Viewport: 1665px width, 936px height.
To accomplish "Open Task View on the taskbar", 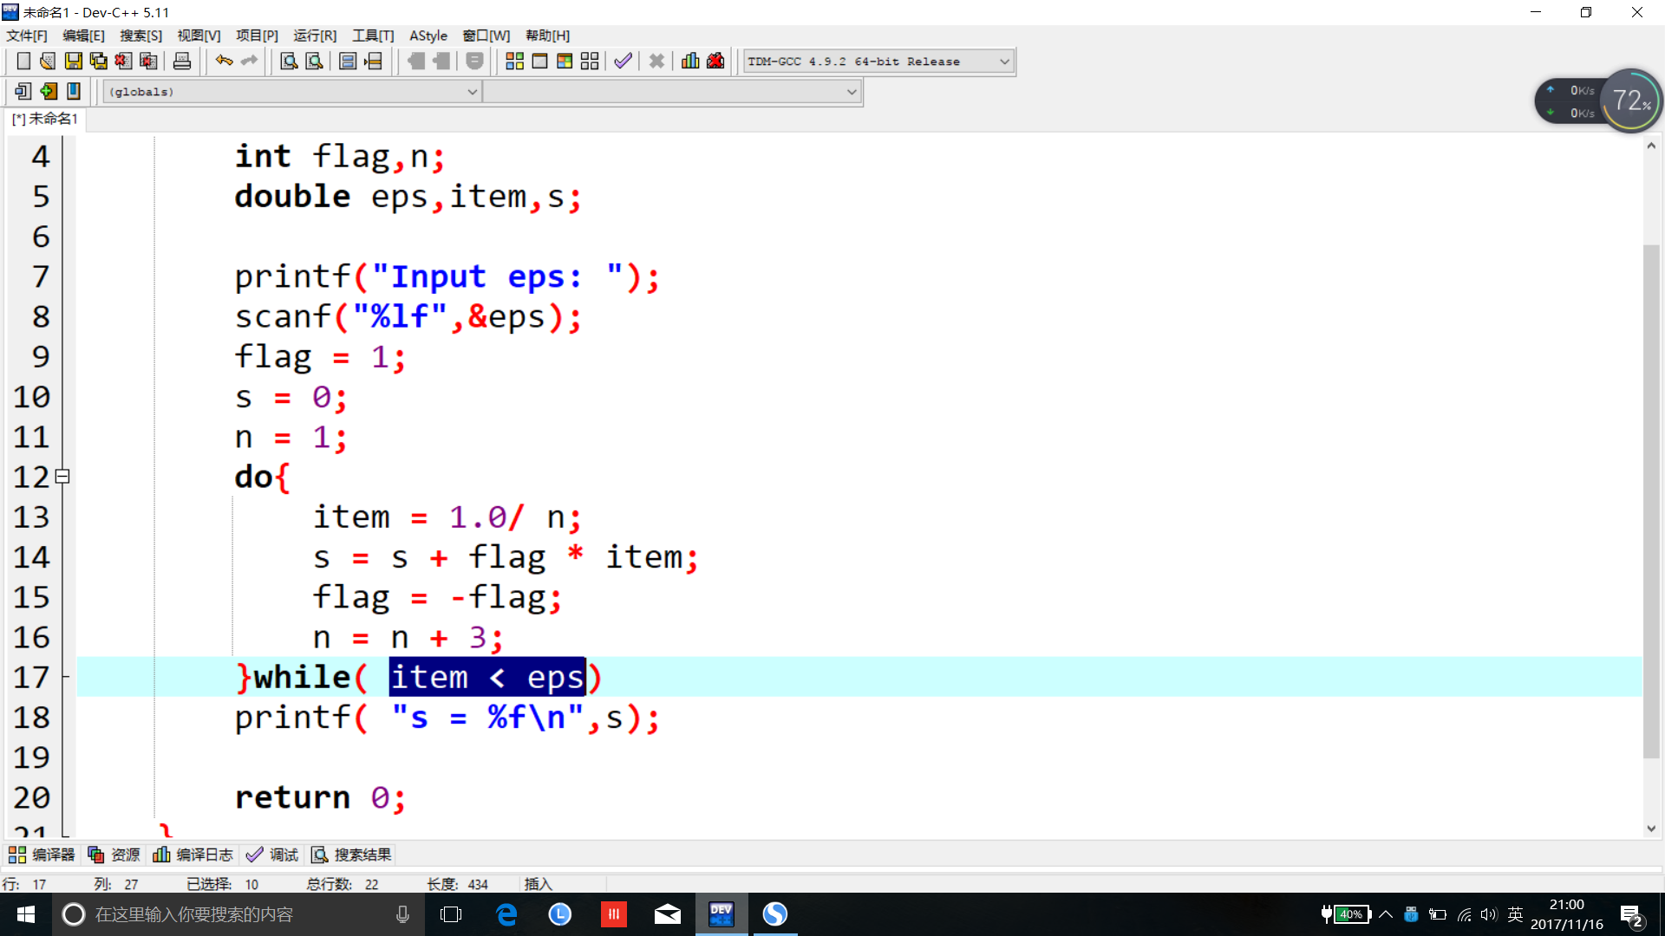I will (451, 914).
